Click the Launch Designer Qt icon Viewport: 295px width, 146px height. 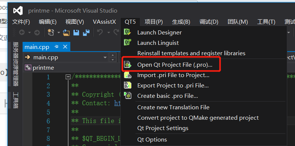pyautogui.click(x=127, y=32)
